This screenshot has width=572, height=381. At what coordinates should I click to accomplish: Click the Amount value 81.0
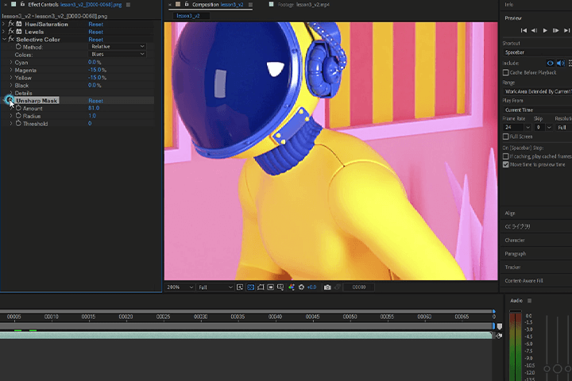pyautogui.click(x=94, y=108)
